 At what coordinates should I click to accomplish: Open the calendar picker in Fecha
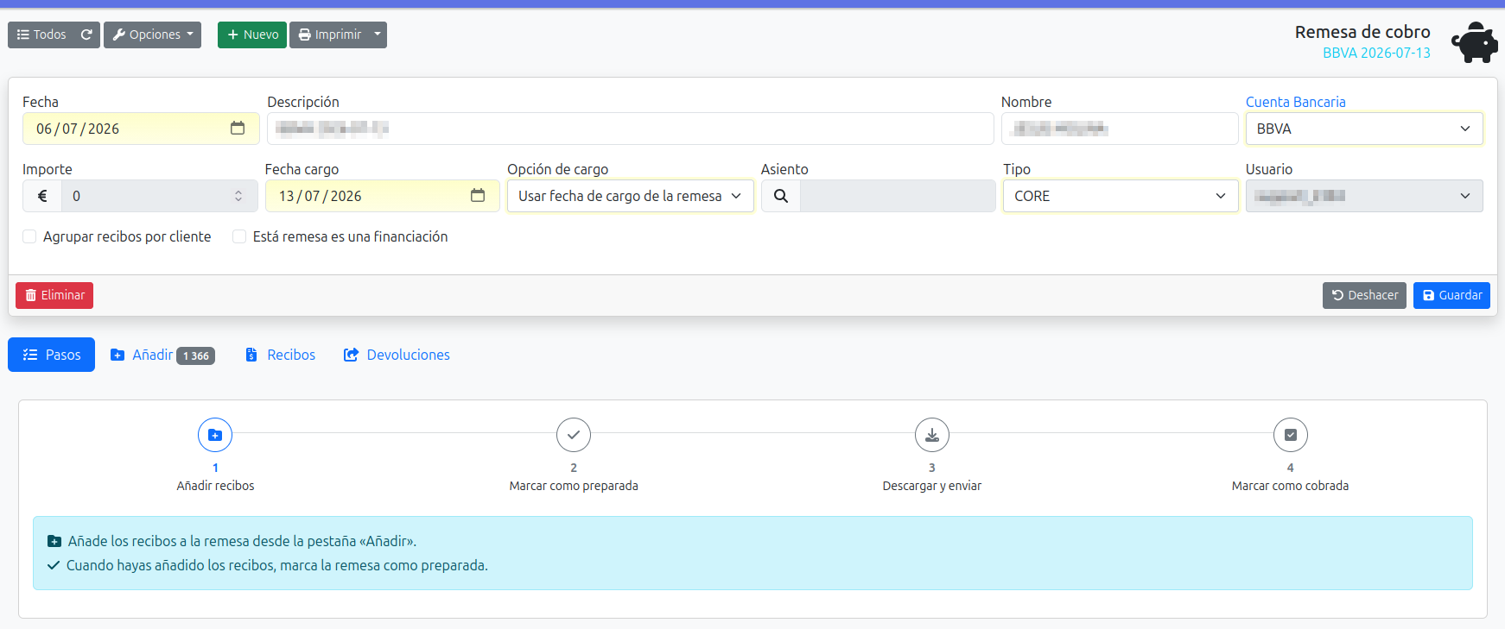(238, 129)
